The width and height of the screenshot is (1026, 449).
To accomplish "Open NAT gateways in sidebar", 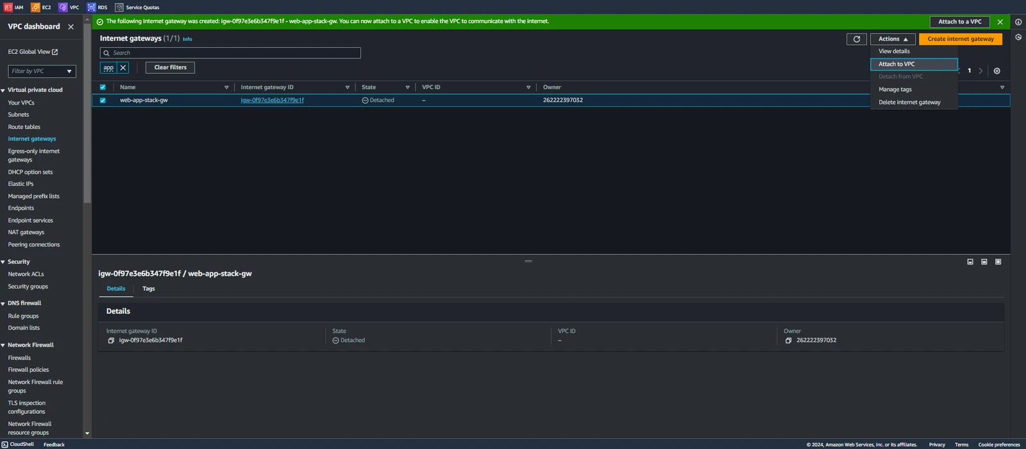I will tap(26, 232).
